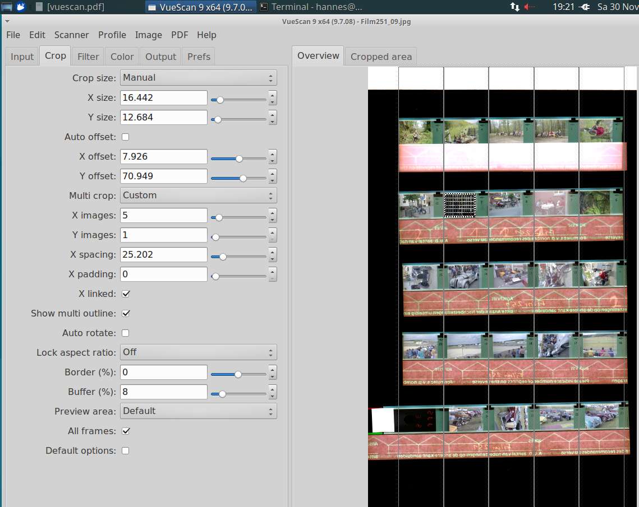This screenshot has width=639, height=507.
Task: Switch to Terminal window in taskbar
Action: point(310,7)
